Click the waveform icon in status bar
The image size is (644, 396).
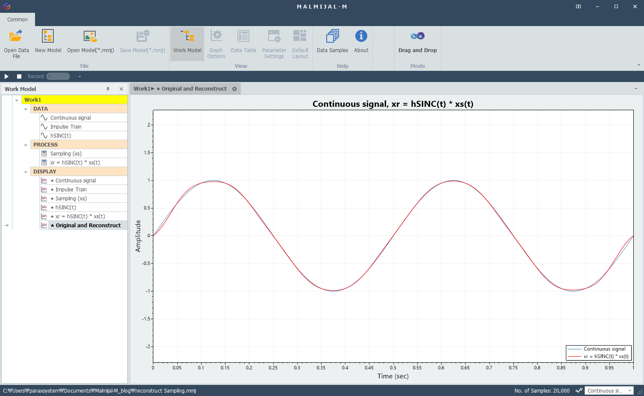point(579,390)
